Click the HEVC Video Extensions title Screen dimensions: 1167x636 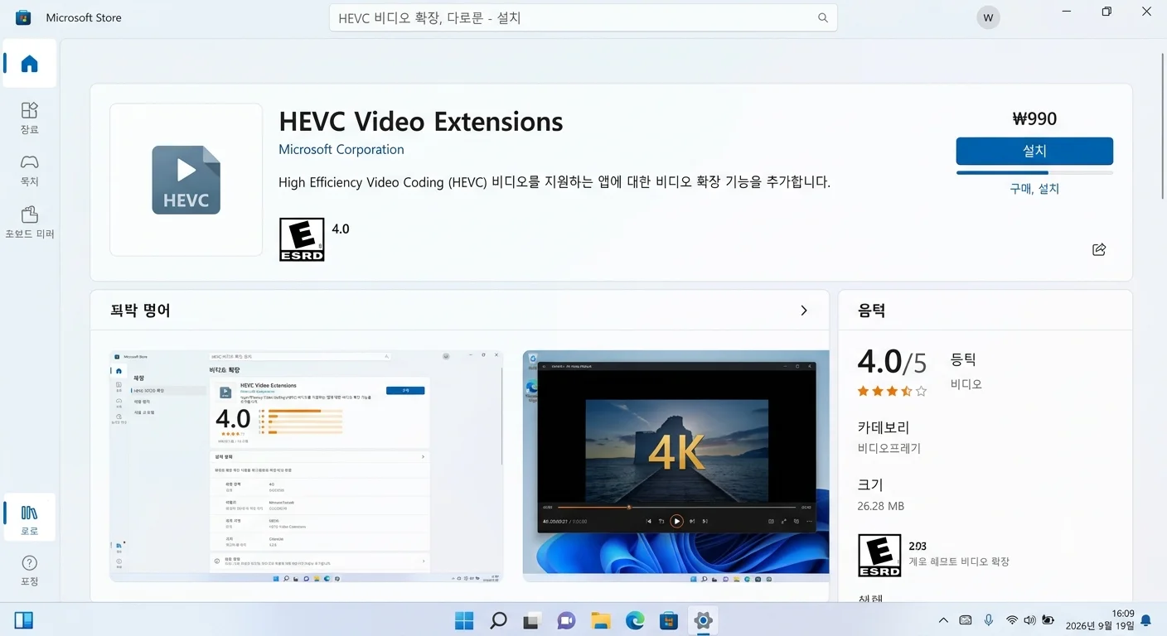tap(421, 122)
